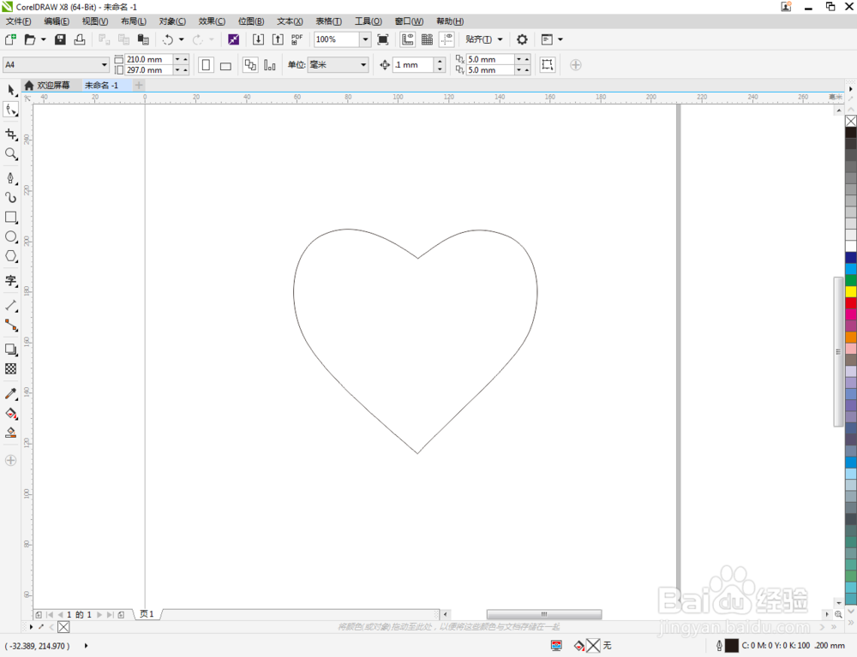This screenshot has height=657, width=857.
Task: Toggle Show guidelines button
Action: tap(447, 39)
